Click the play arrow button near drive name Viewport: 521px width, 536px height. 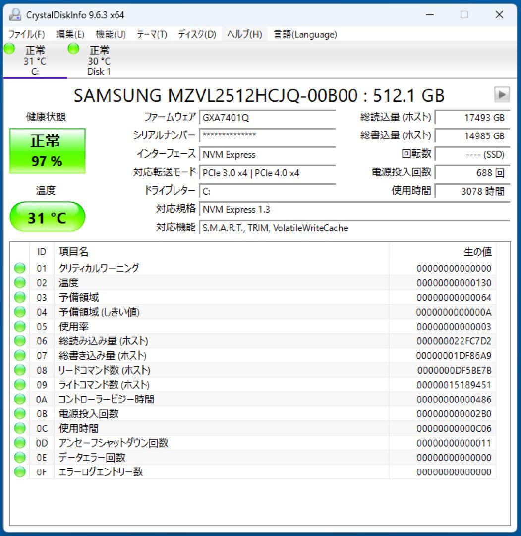[x=503, y=94]
